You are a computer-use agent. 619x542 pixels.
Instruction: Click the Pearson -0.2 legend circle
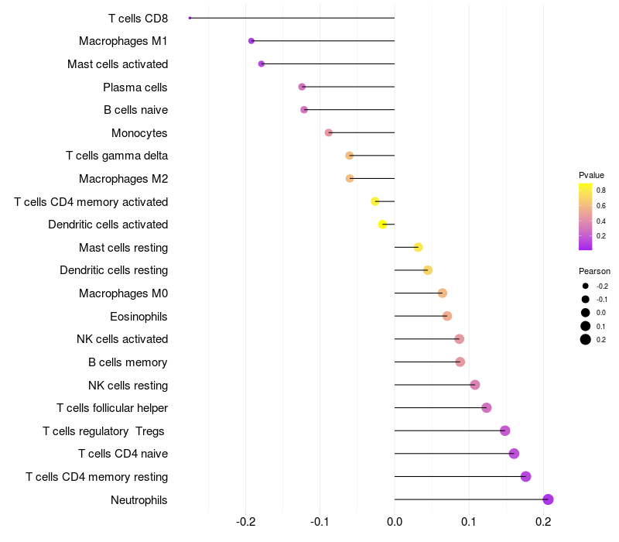point(585,286)
